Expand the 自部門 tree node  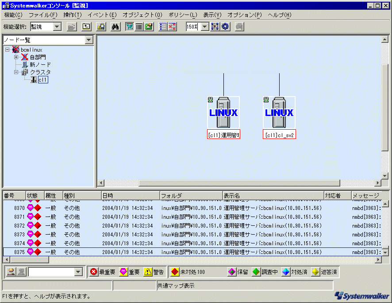coord(16,57)
